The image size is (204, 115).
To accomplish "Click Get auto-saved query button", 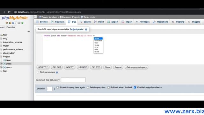I will 136,67.
